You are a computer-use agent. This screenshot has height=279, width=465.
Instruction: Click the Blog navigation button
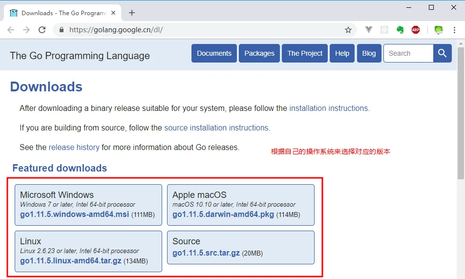point(369,53)
